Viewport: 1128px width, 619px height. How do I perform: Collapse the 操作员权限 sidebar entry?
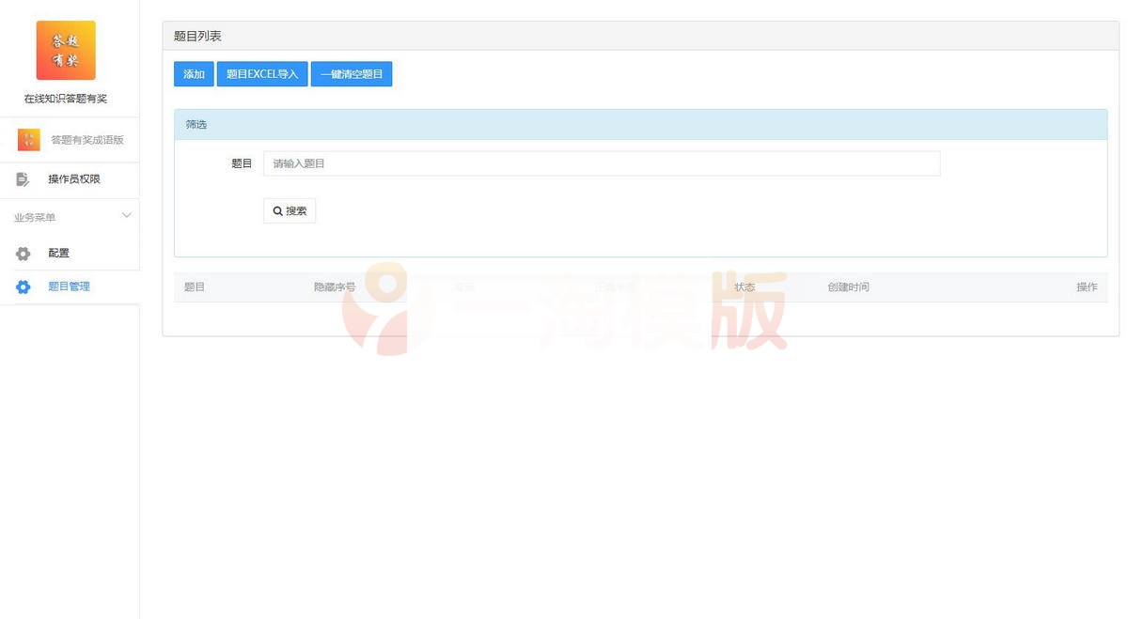pyautogui.click(x=71, y=178)
